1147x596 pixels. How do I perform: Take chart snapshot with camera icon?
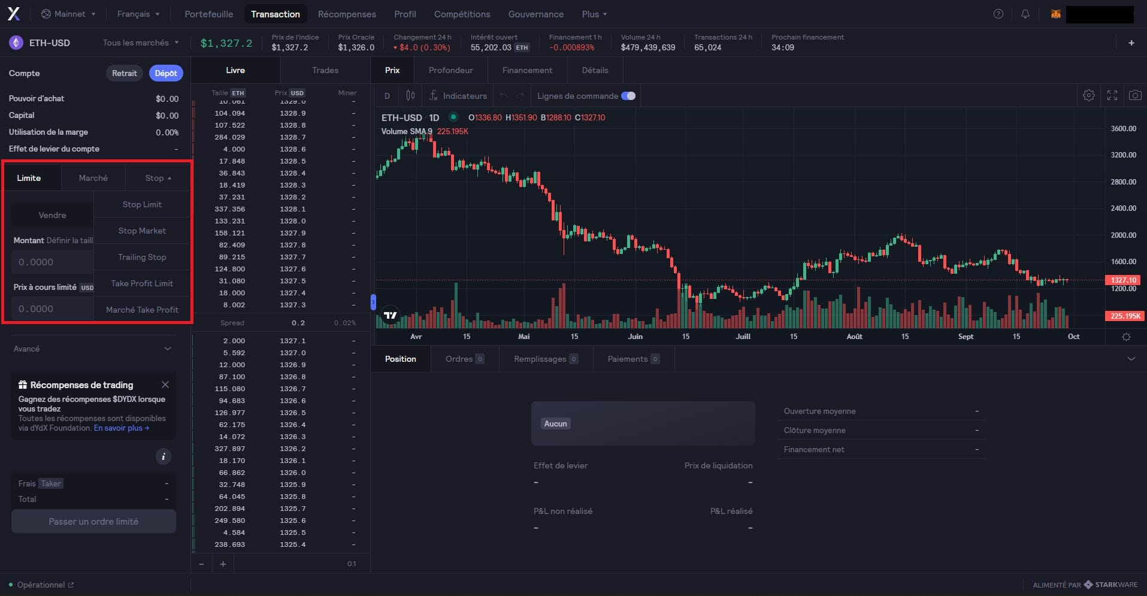1135,95
